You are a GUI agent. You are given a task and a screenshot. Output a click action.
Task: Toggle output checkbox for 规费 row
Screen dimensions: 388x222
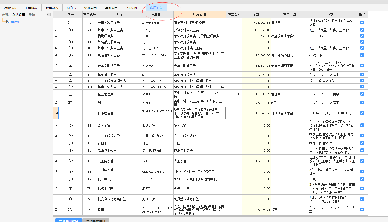362,209
